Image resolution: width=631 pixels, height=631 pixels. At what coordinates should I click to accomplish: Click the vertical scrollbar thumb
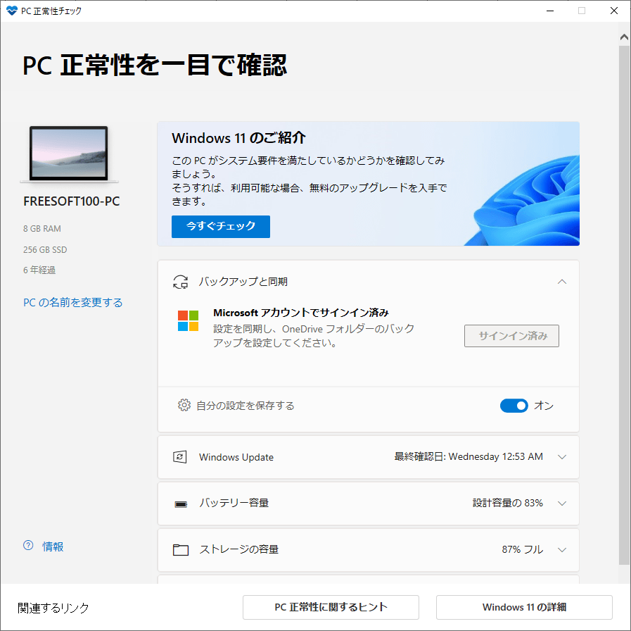624,303
